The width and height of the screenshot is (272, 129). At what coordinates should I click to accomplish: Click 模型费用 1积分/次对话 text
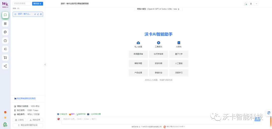pos(27,114)
